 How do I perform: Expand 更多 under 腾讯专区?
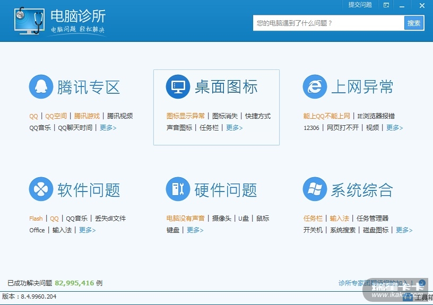pos(108,128)
